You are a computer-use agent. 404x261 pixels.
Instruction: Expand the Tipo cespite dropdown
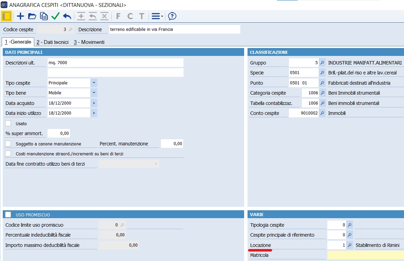click(x=94, y=83)
